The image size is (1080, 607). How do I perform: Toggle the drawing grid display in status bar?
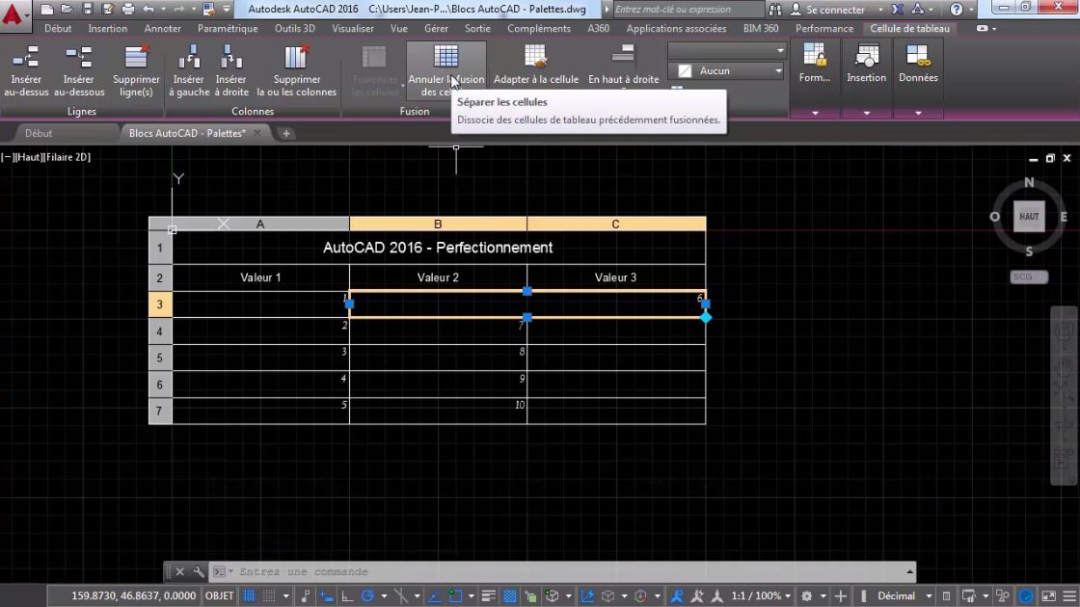click(250, 596)
